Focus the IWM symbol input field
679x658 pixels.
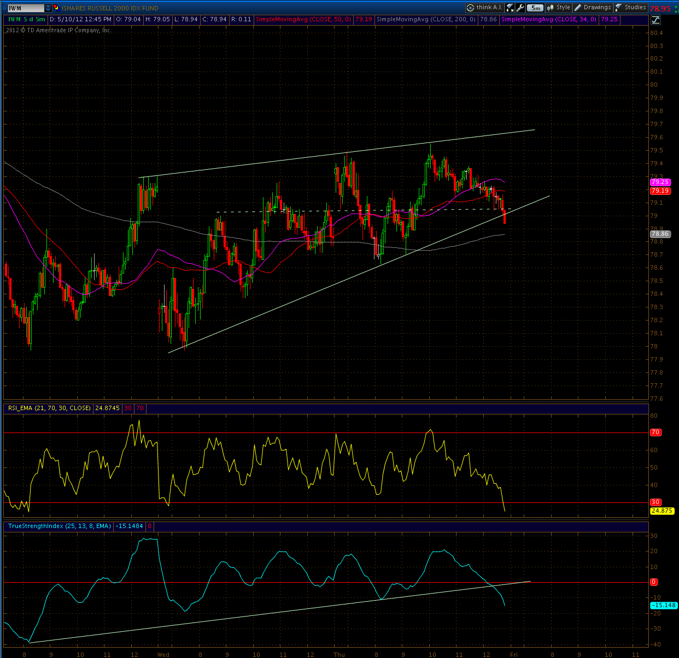coord(26,8)
